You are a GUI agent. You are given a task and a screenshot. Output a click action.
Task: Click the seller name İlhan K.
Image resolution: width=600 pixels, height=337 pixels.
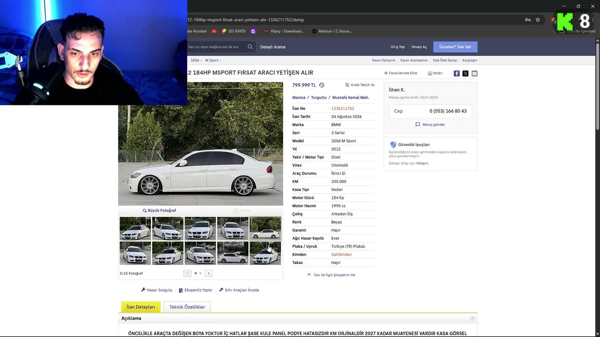pyautogui.click(x=397, y=90)
